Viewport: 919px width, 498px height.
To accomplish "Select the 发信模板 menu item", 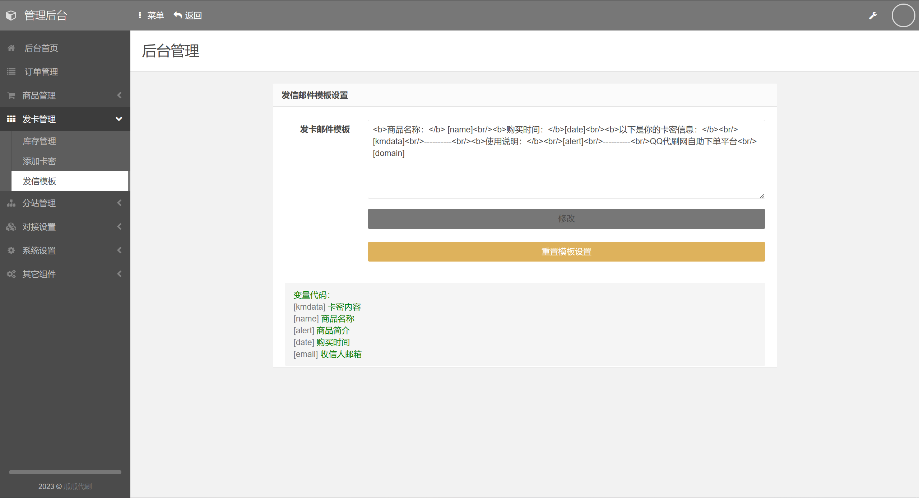I will tap(40, 182).
